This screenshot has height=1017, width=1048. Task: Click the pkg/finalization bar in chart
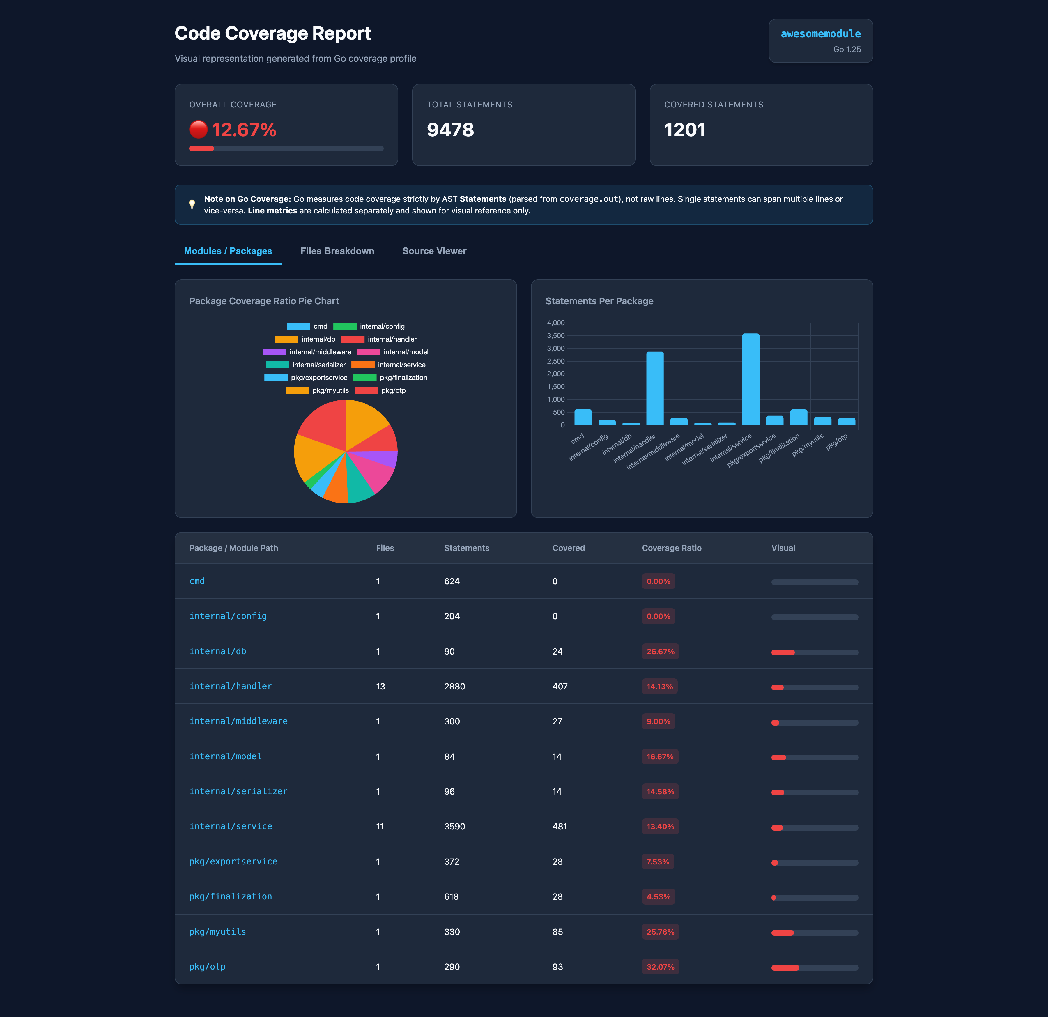[799, 417]
